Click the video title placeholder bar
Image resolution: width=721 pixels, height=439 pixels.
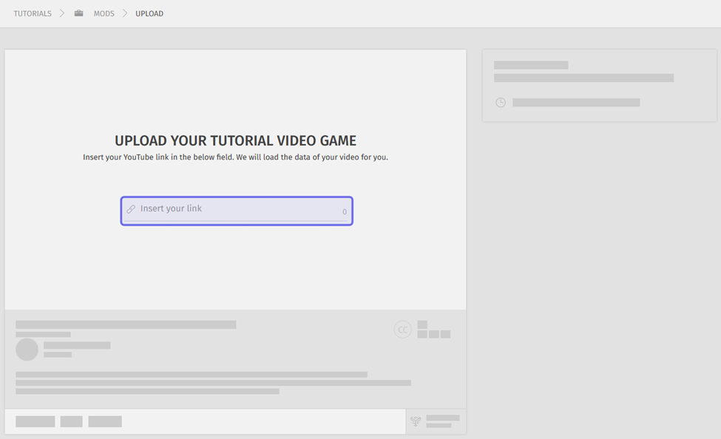pyautogui.click(x=126, y=324)
